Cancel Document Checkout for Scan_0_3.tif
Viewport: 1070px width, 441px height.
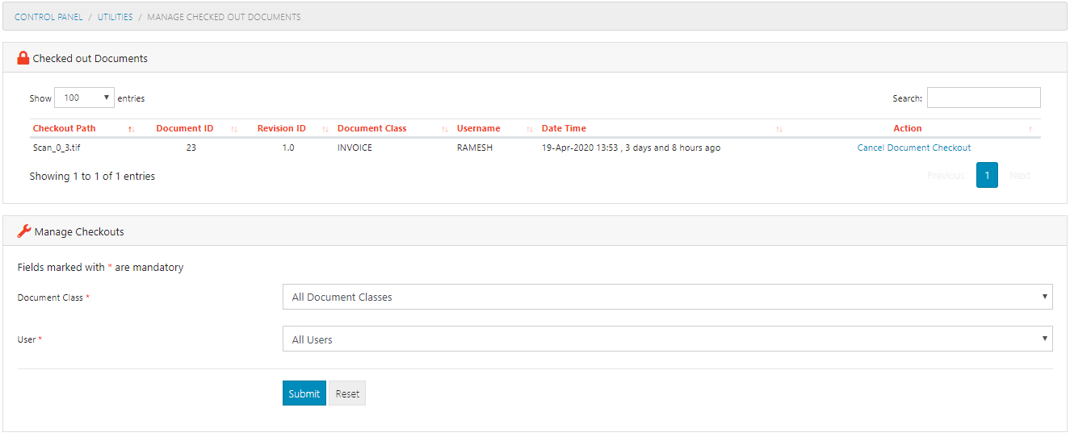click(913, 148)
